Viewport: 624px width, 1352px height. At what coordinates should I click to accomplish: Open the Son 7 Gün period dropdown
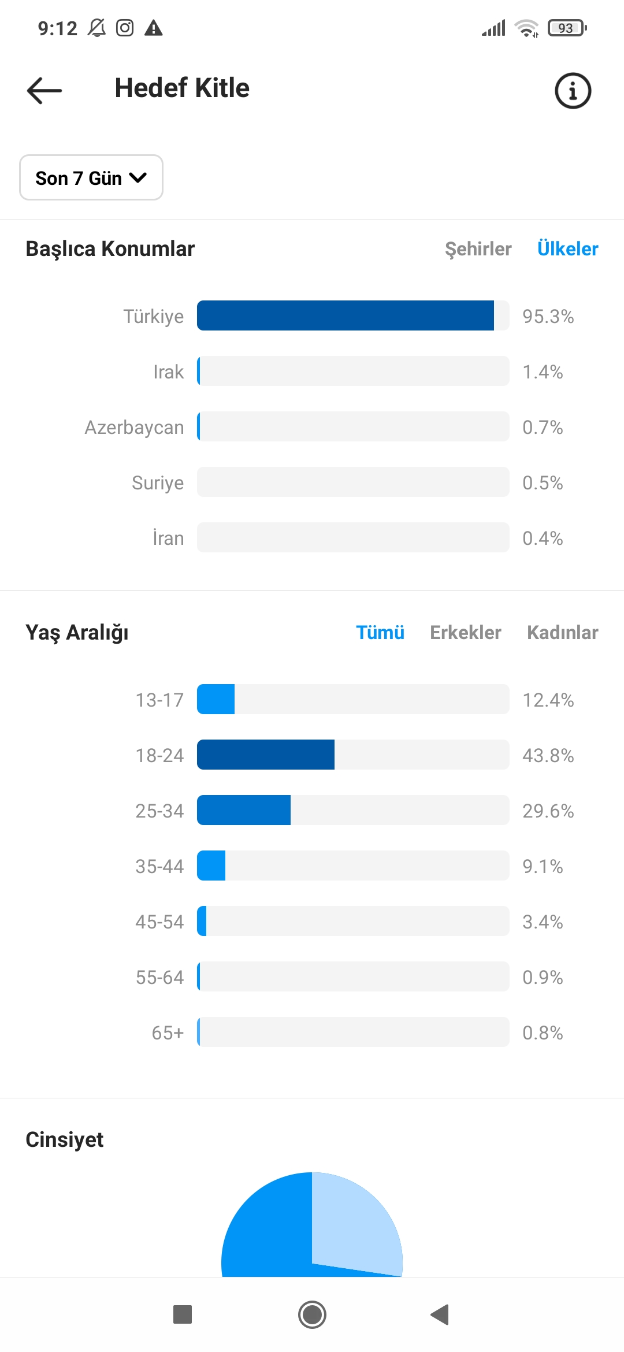pyautogui.click(x=91, y=177)
